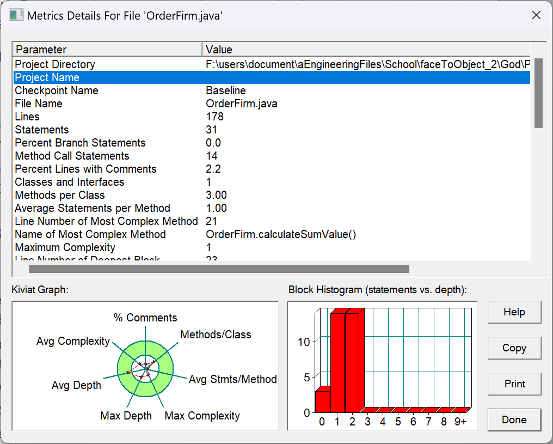This screenshot has width=553, height=444.
Task: Click the depth 0 histogram bar
Action: pyautogui.click(x=323, y=400)
